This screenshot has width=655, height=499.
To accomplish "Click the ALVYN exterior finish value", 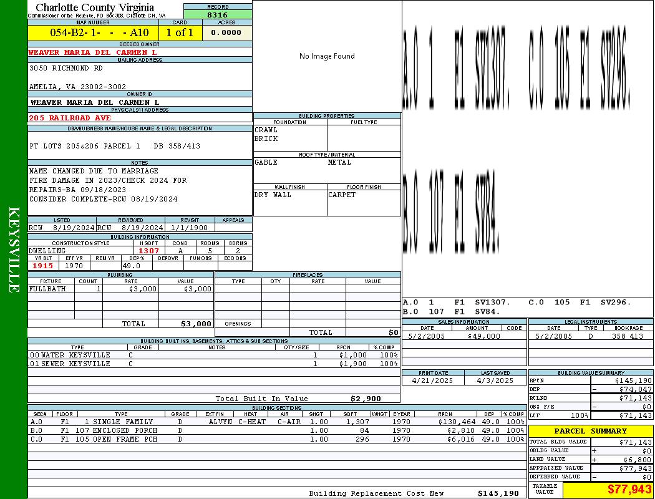I will tap(220, 422).
